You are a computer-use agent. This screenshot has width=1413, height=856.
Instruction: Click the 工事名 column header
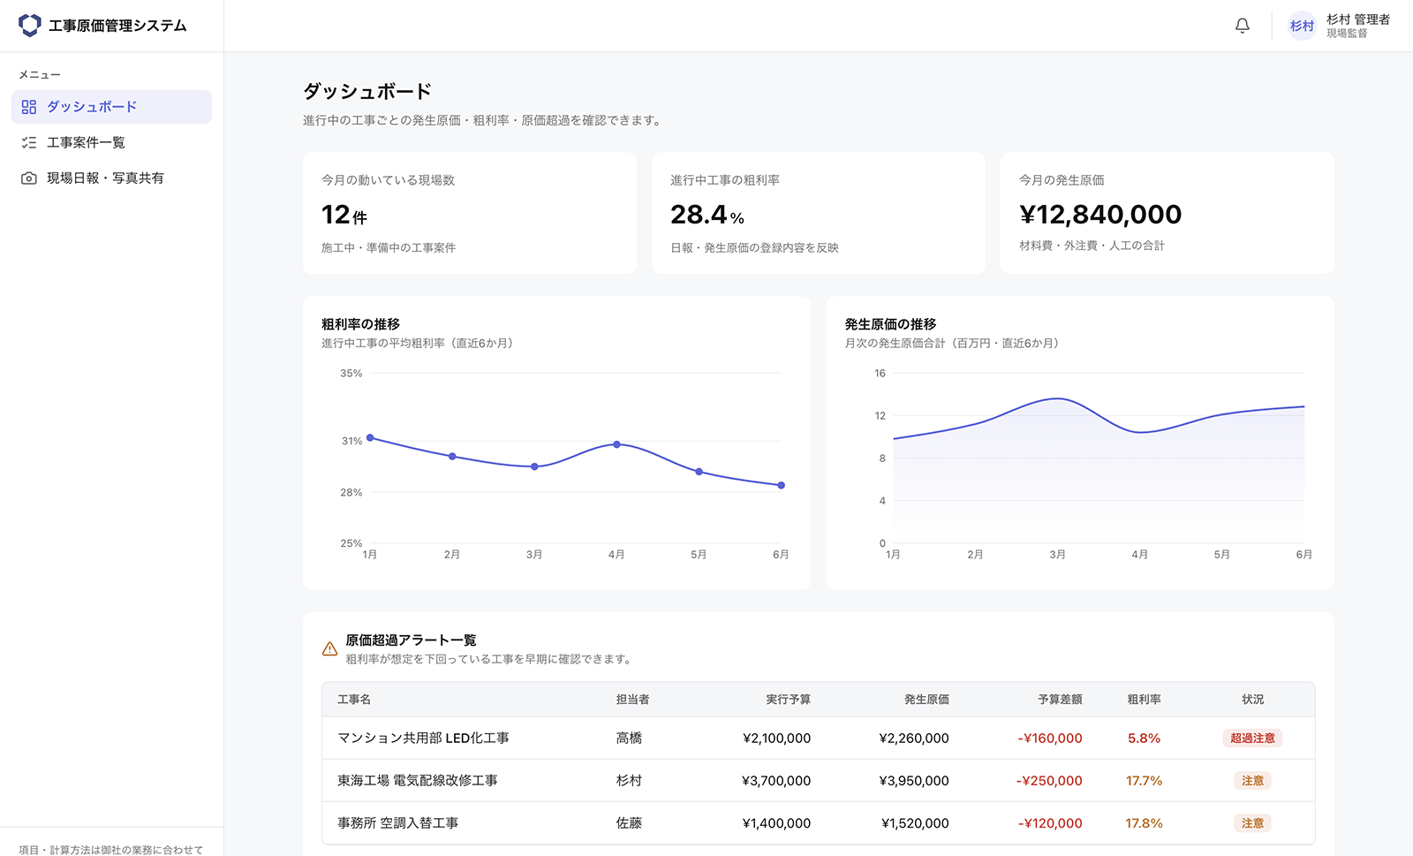pyautogui.click(x=354, y=699)
